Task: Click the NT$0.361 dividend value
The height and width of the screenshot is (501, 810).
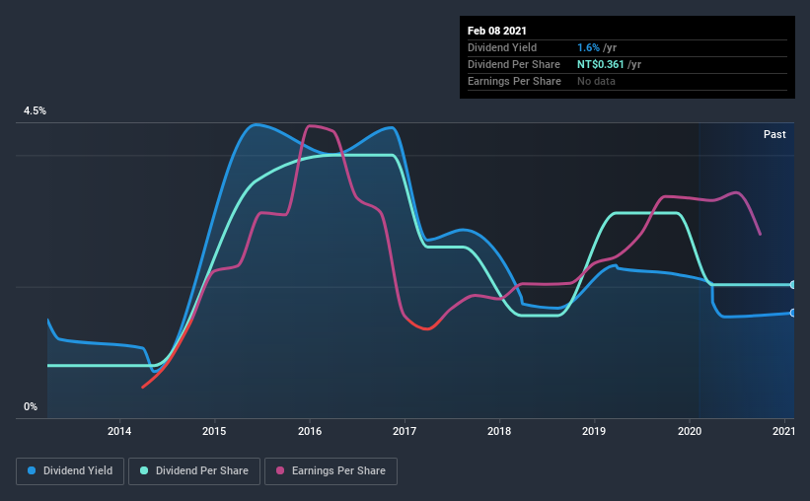Action: pyautogui.click(x=600, y=64)
